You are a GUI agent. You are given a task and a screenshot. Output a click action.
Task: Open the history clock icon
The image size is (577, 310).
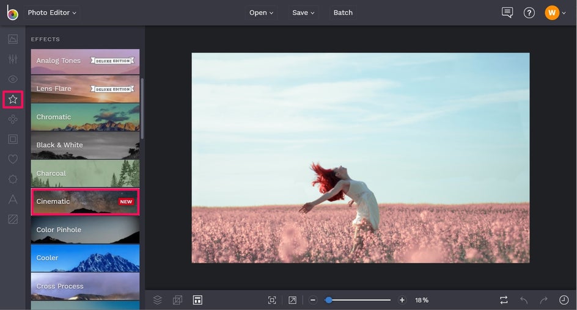tap(564, 300)
